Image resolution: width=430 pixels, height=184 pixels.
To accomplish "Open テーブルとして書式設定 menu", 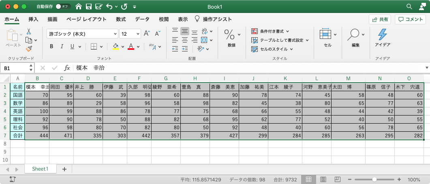I will [x=280, y=40].
